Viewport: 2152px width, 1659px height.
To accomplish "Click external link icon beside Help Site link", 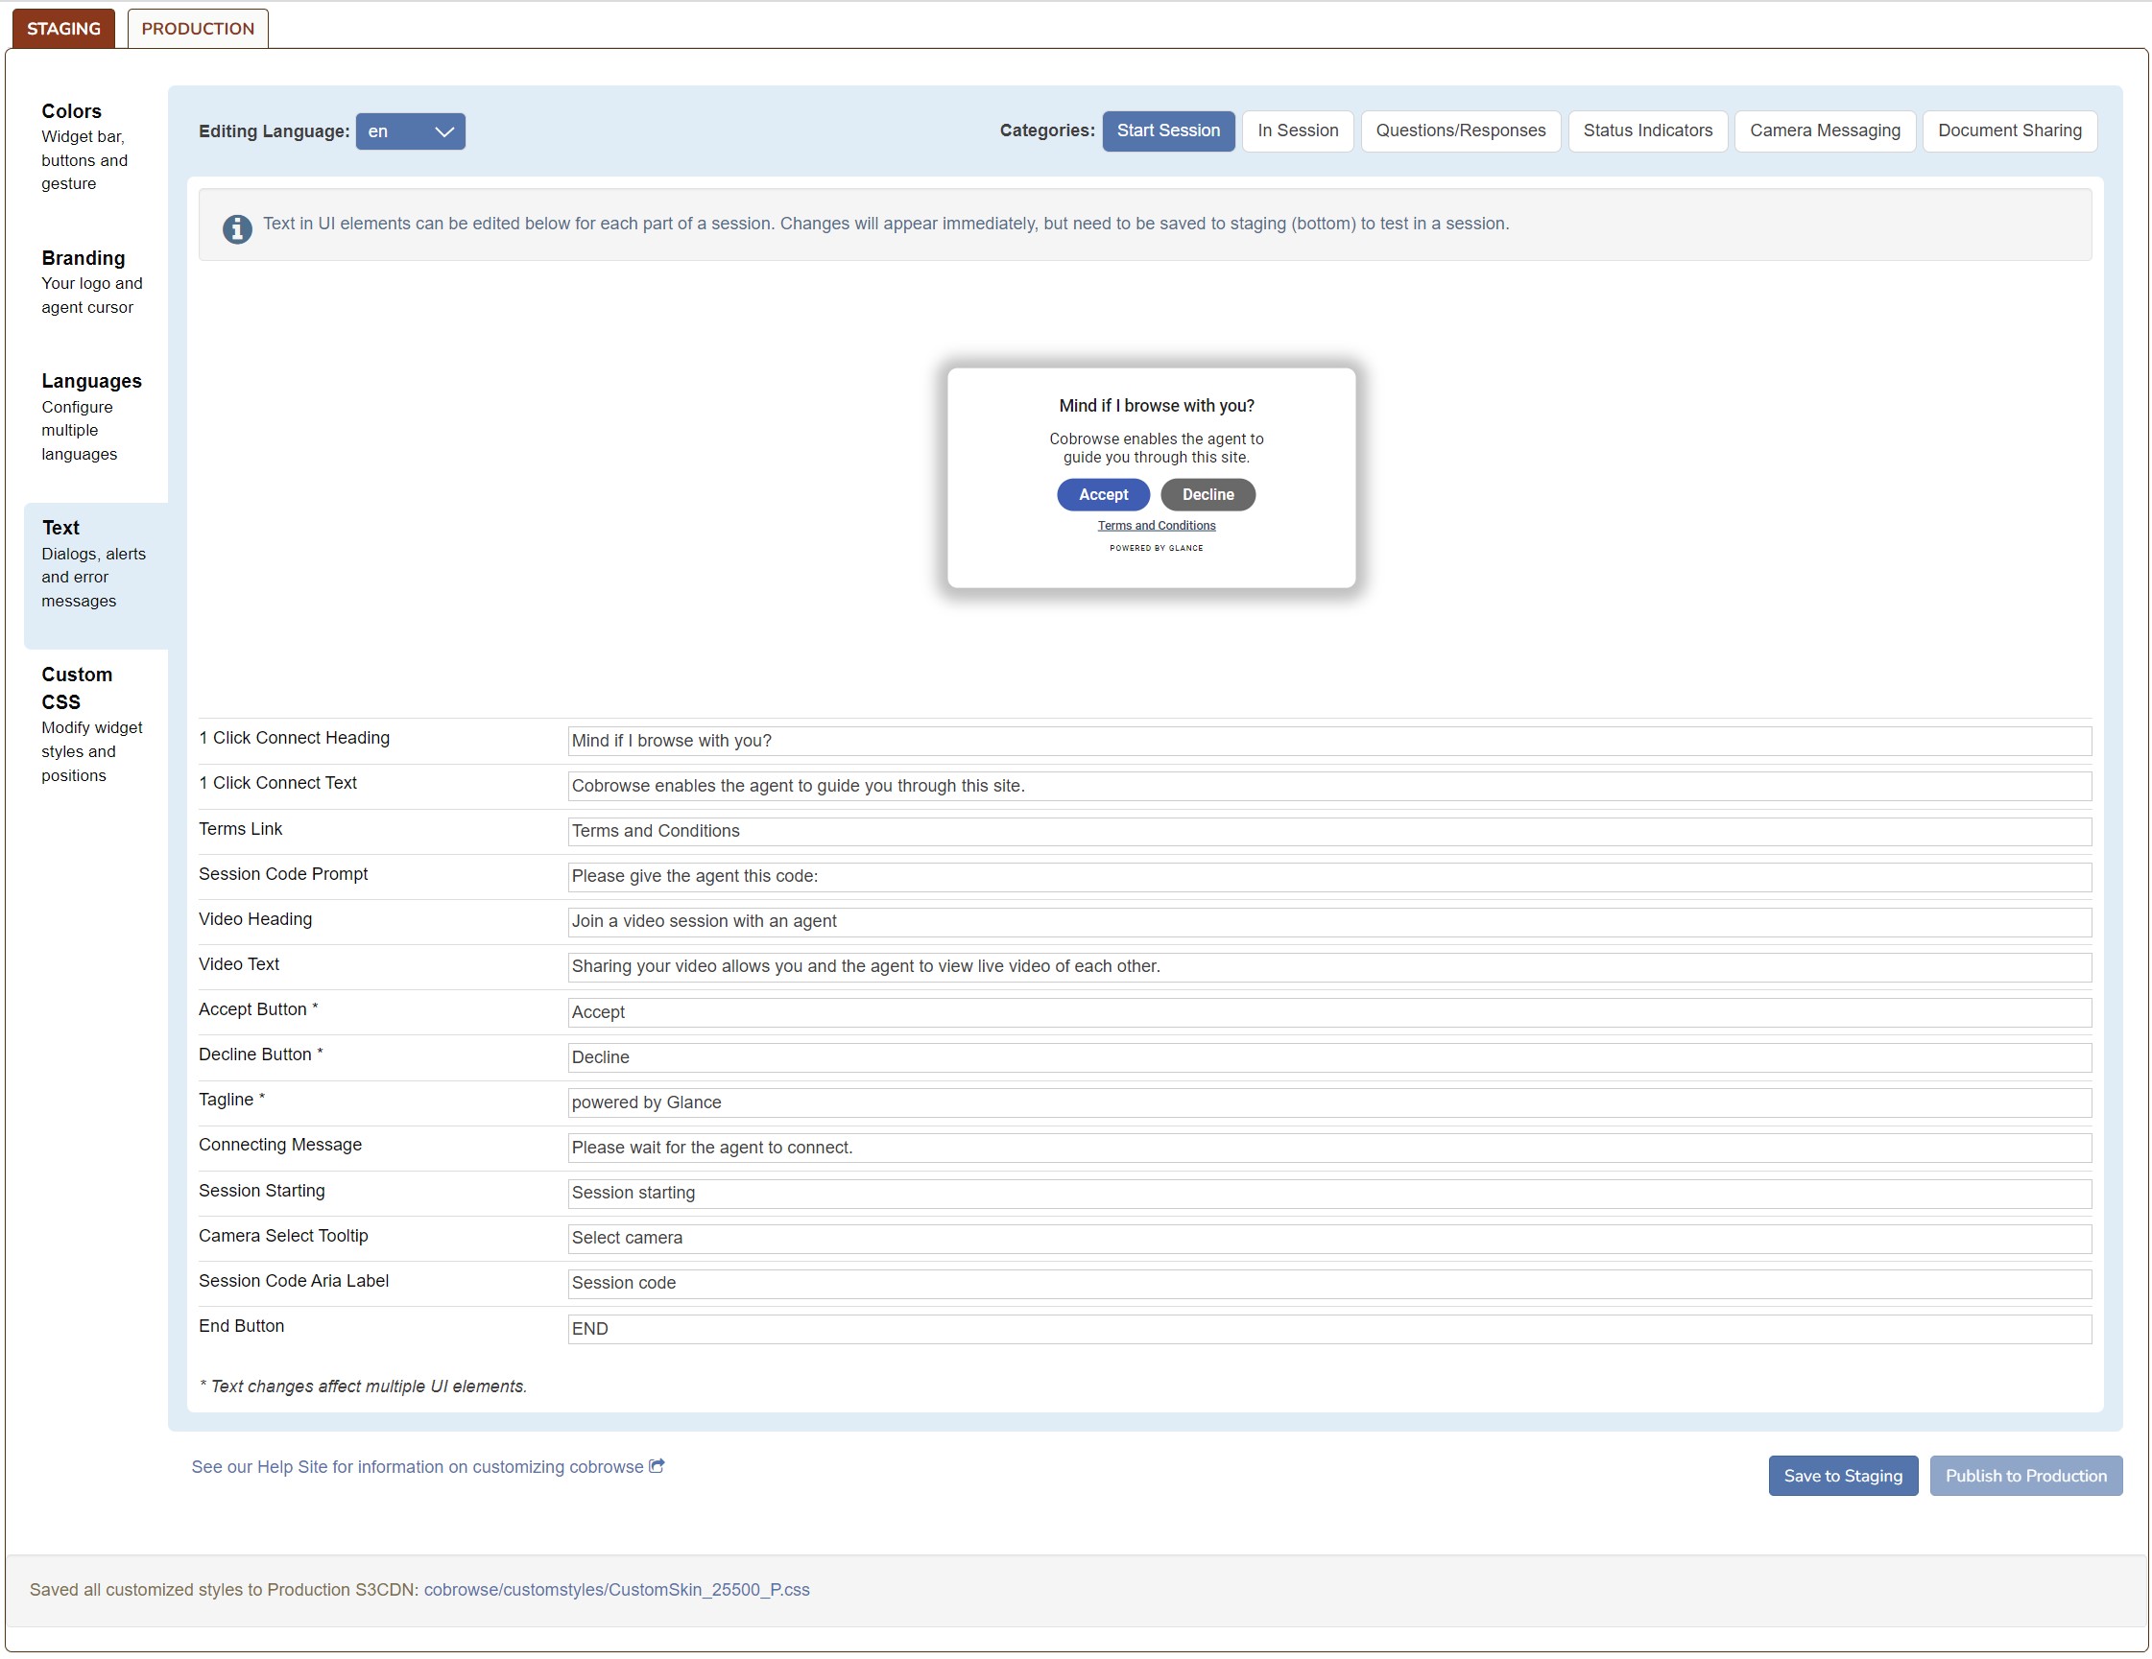I will click(658, 1466).
